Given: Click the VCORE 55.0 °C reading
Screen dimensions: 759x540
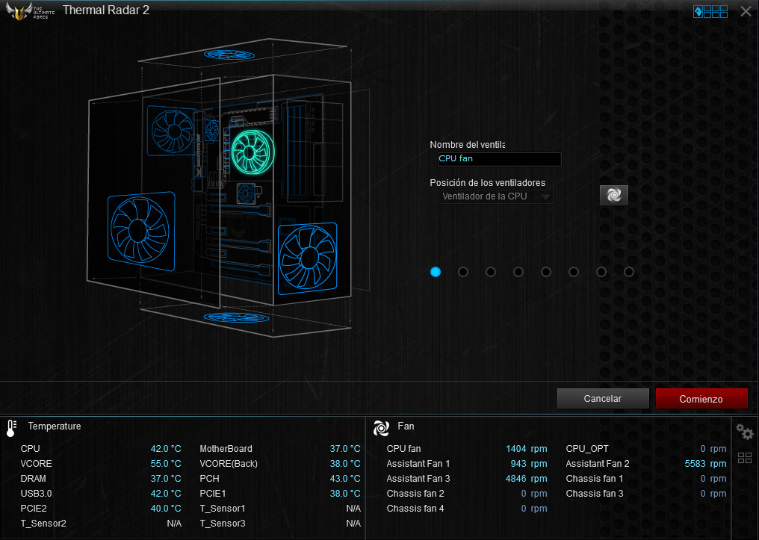Looking at the screenshot, I should point(166,464).
